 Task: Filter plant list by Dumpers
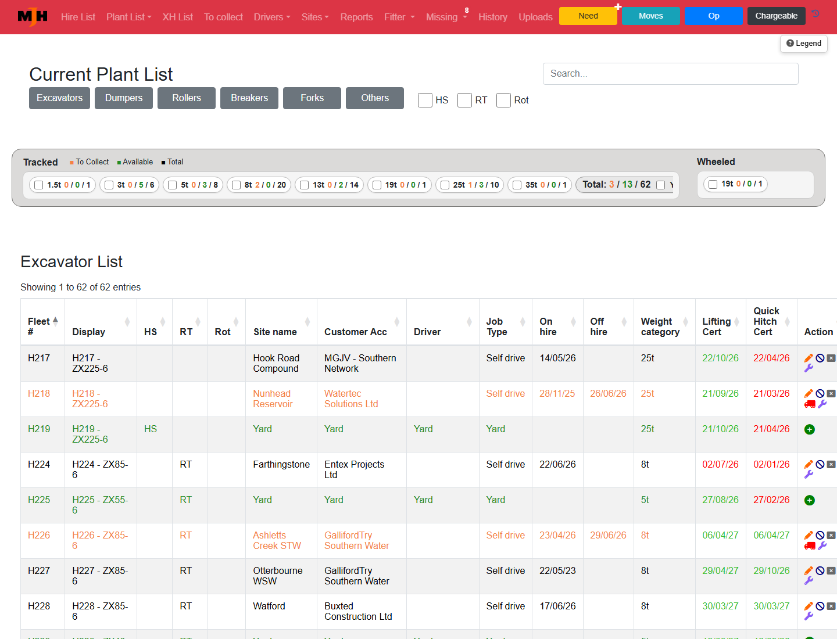click(124, 98)
